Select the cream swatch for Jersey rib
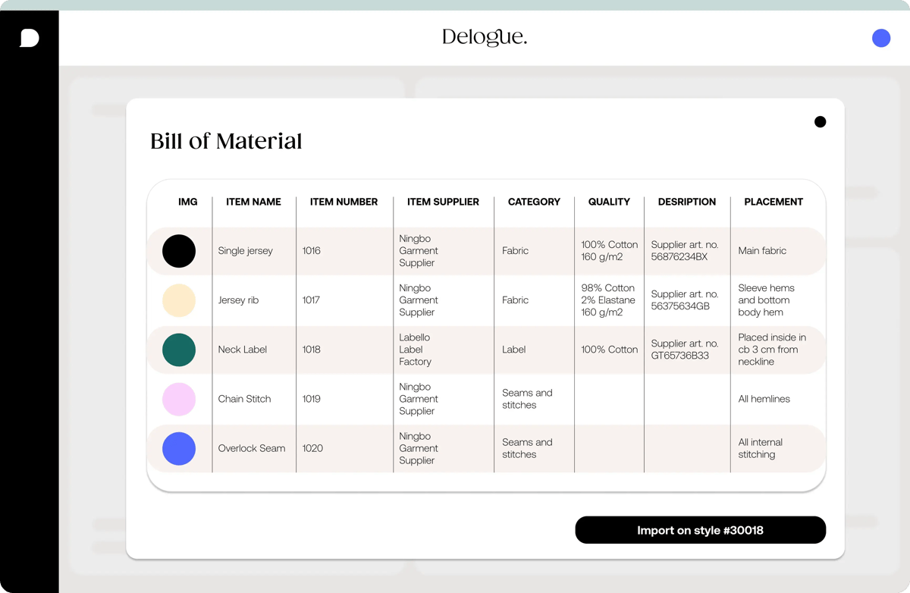This screenshot has width=910, height=593. 179,300
